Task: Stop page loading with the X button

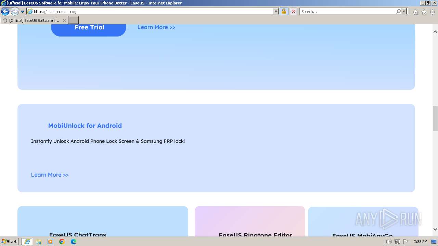Action: pyautogui.click(x=294, y=12)
